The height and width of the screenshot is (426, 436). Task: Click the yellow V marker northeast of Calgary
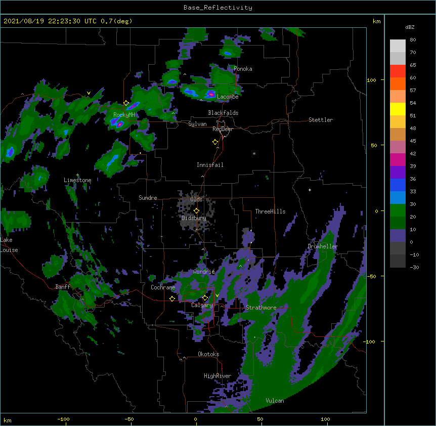217,295
